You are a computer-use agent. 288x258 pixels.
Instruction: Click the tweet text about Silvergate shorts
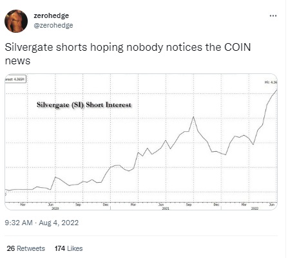coord(128,54)
